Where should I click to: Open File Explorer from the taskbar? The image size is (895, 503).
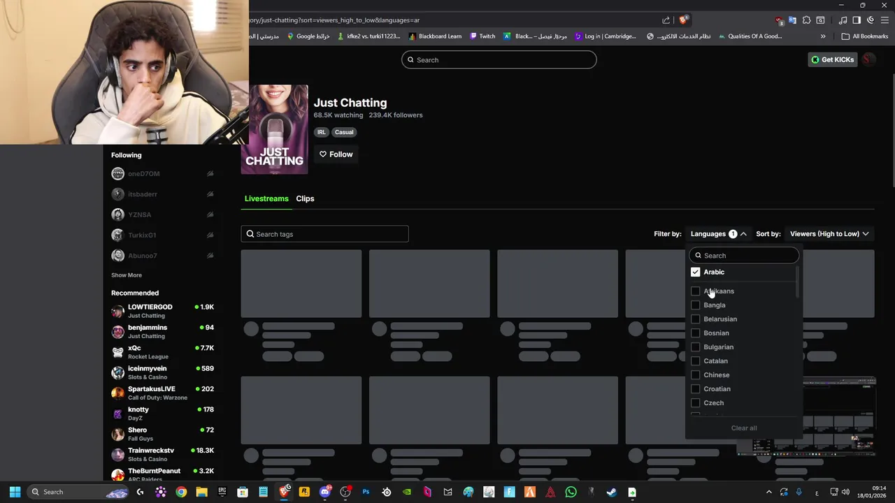point(201,492)
